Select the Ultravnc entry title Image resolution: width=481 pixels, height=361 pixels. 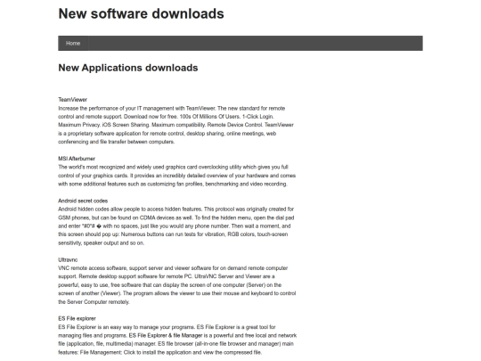coord(68,259)
